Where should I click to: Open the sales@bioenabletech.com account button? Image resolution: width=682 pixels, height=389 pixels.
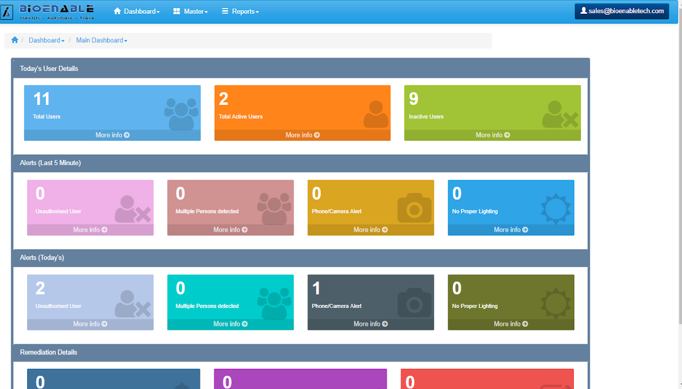point(622,11)
